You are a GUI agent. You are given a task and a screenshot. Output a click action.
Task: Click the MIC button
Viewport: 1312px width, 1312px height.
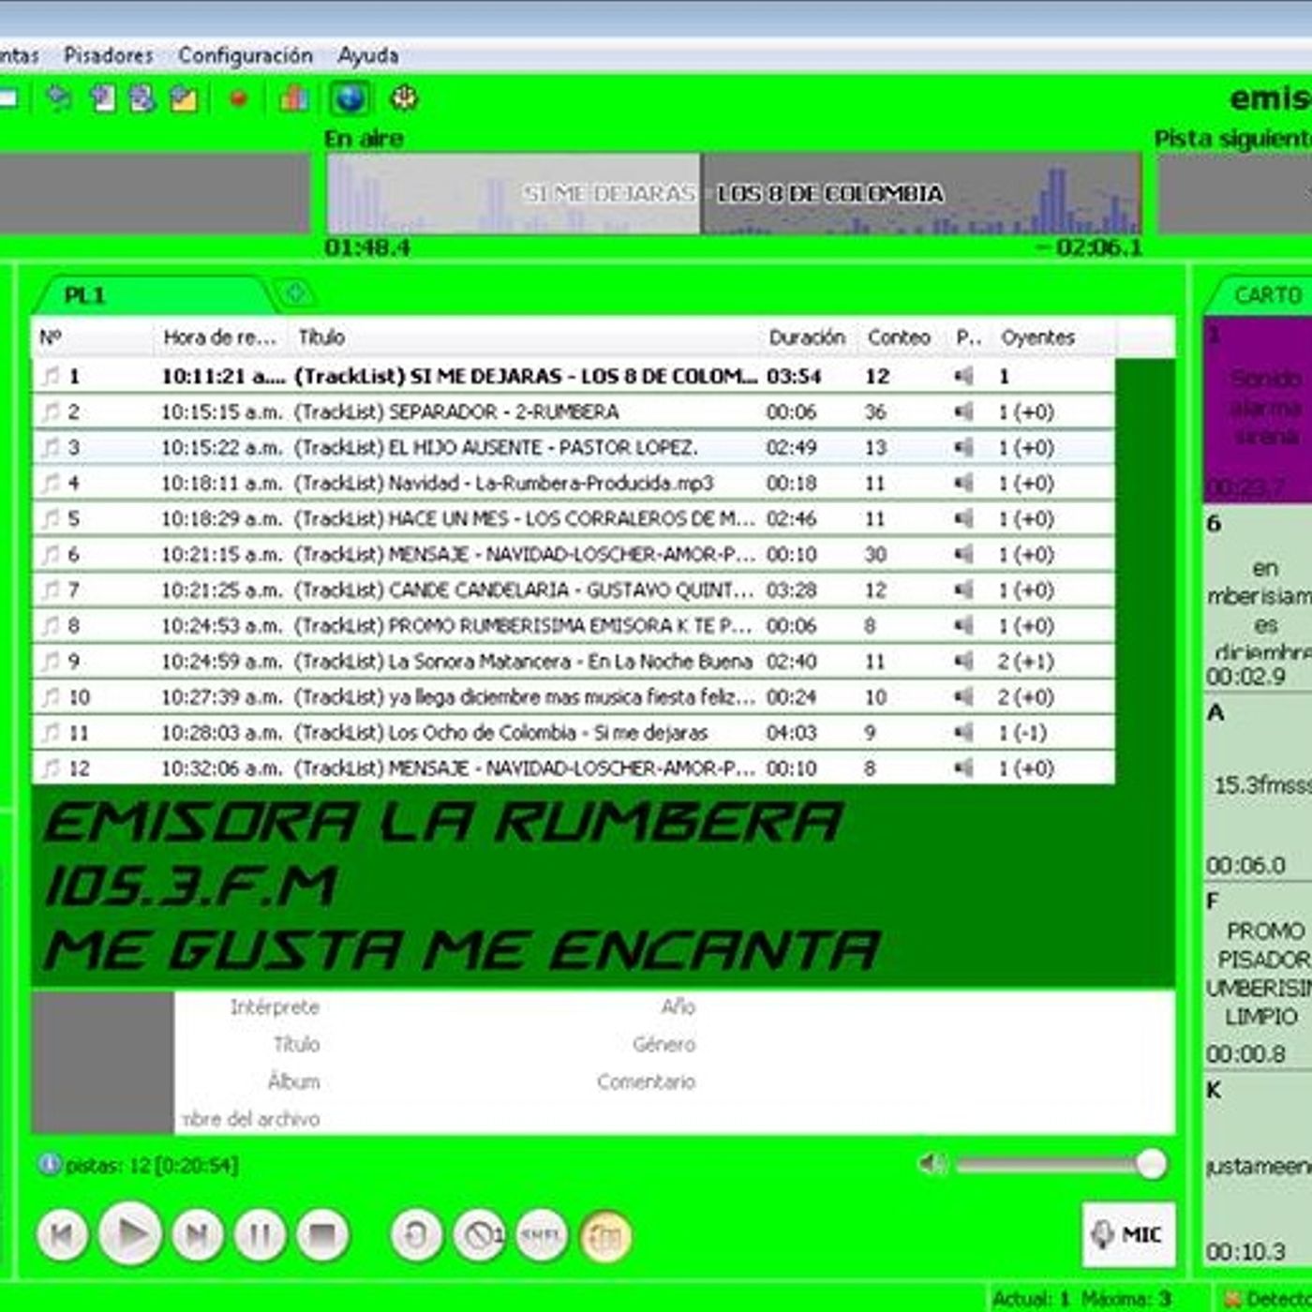pos(1128,1234)
